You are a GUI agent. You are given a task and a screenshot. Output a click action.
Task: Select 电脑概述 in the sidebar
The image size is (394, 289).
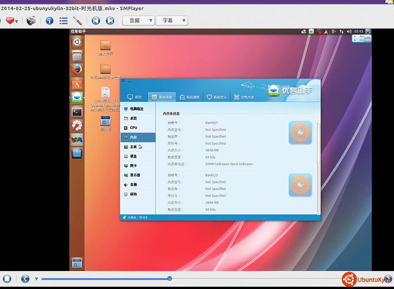pyautogui.click(x=138, y=109)
